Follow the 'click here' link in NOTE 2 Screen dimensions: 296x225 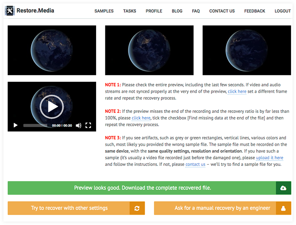pyautogui.click(x=141, y=118)
